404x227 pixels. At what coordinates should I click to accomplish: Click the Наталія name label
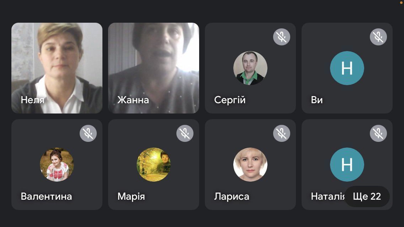[328, 196]
